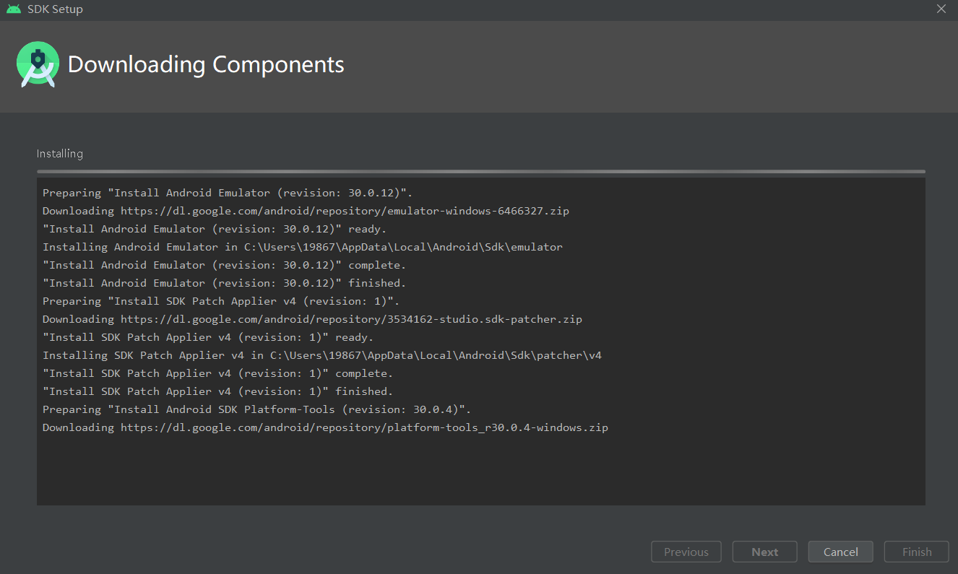
Task: Click empty area below the log output
Action: [x=480, y=469]
